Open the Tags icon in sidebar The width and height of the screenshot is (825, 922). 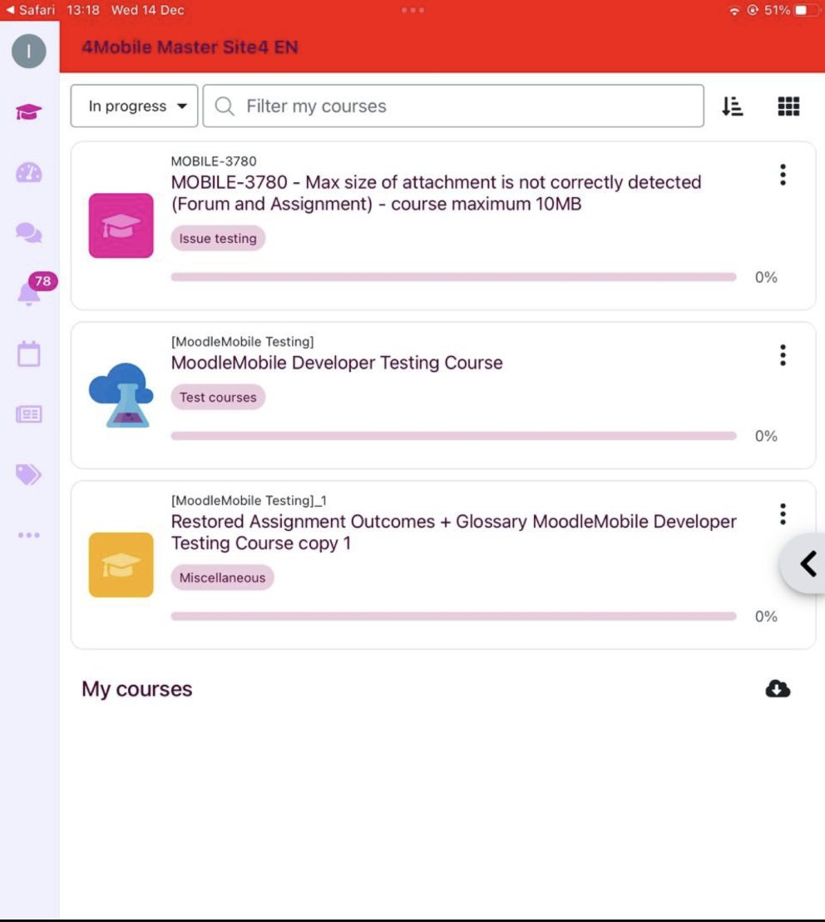(29, 474)
